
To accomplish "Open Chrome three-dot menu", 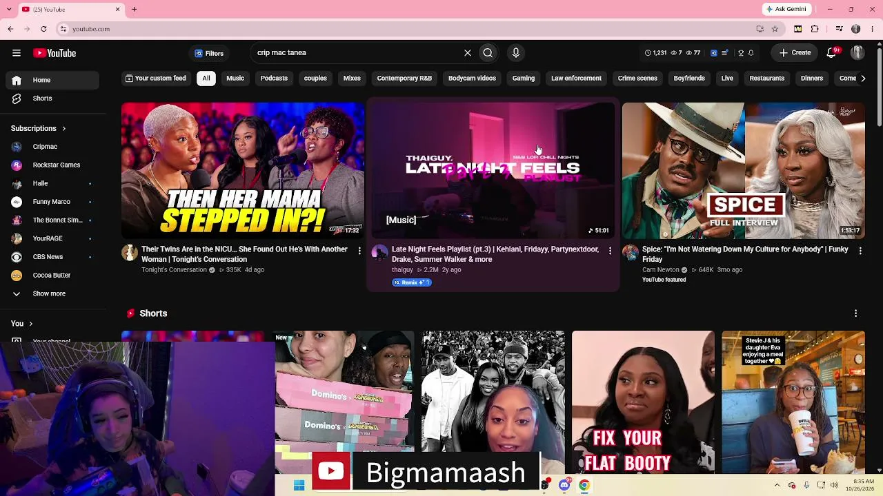I will coord(873,29).
